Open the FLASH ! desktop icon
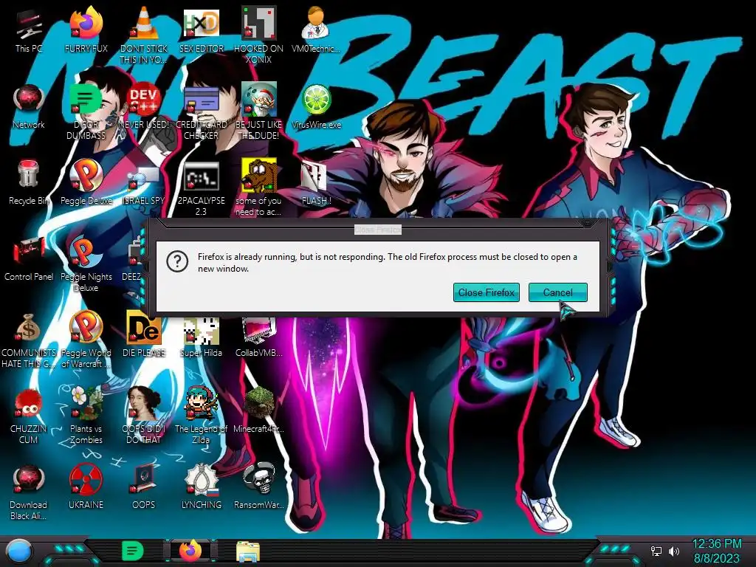This screenshot has height=567, width=756. pos(316,183)
